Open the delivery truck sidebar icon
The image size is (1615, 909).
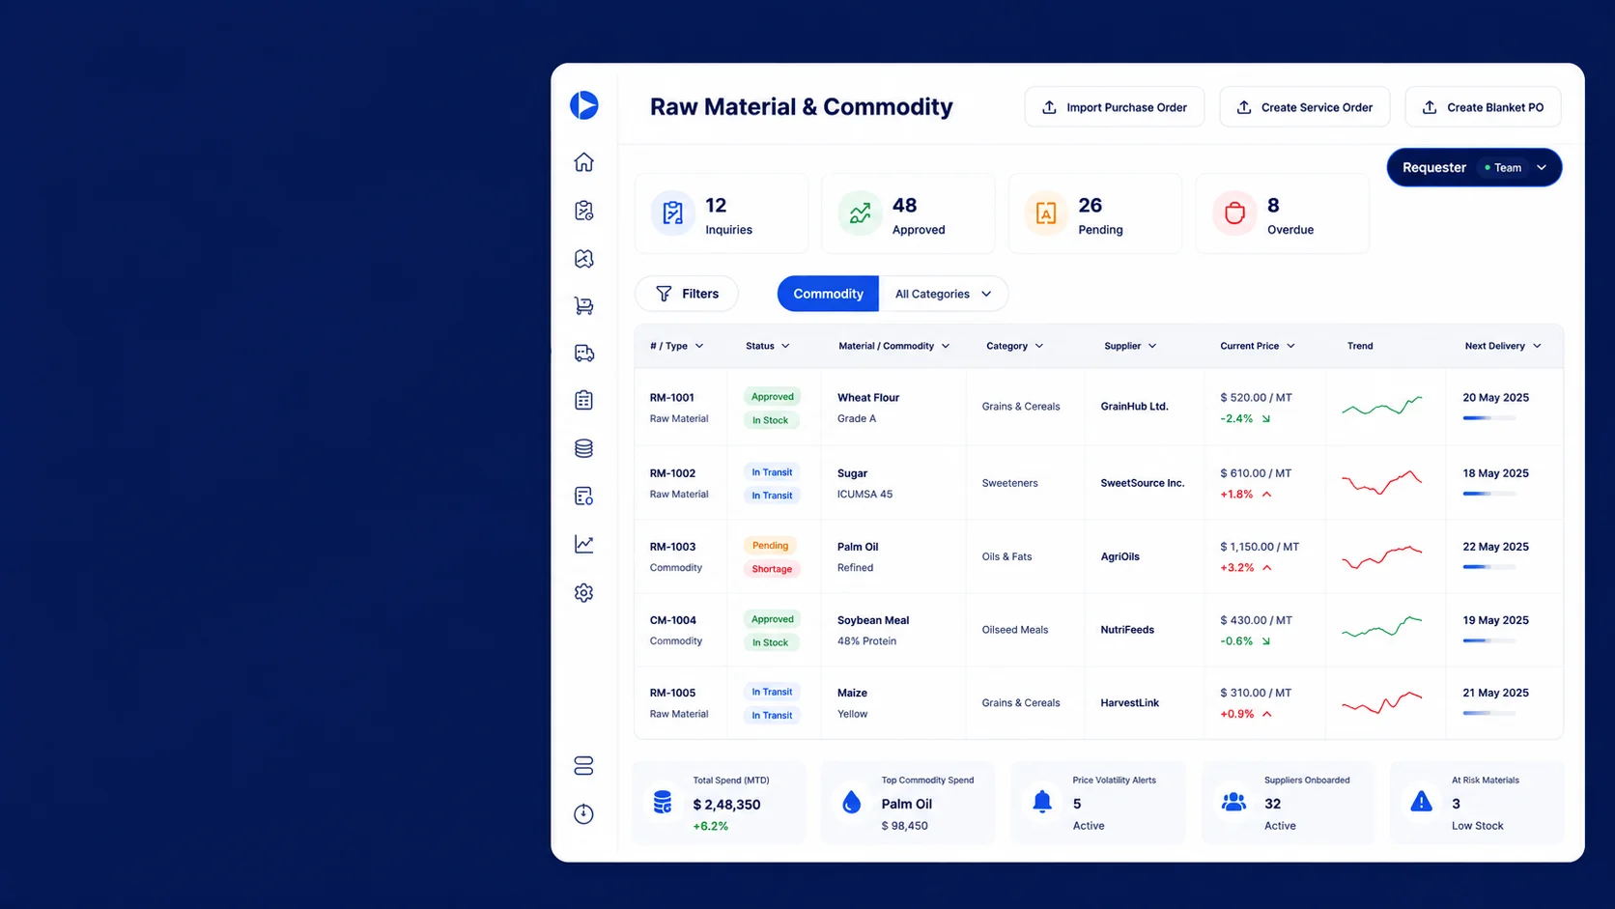(x=583, y=353)
